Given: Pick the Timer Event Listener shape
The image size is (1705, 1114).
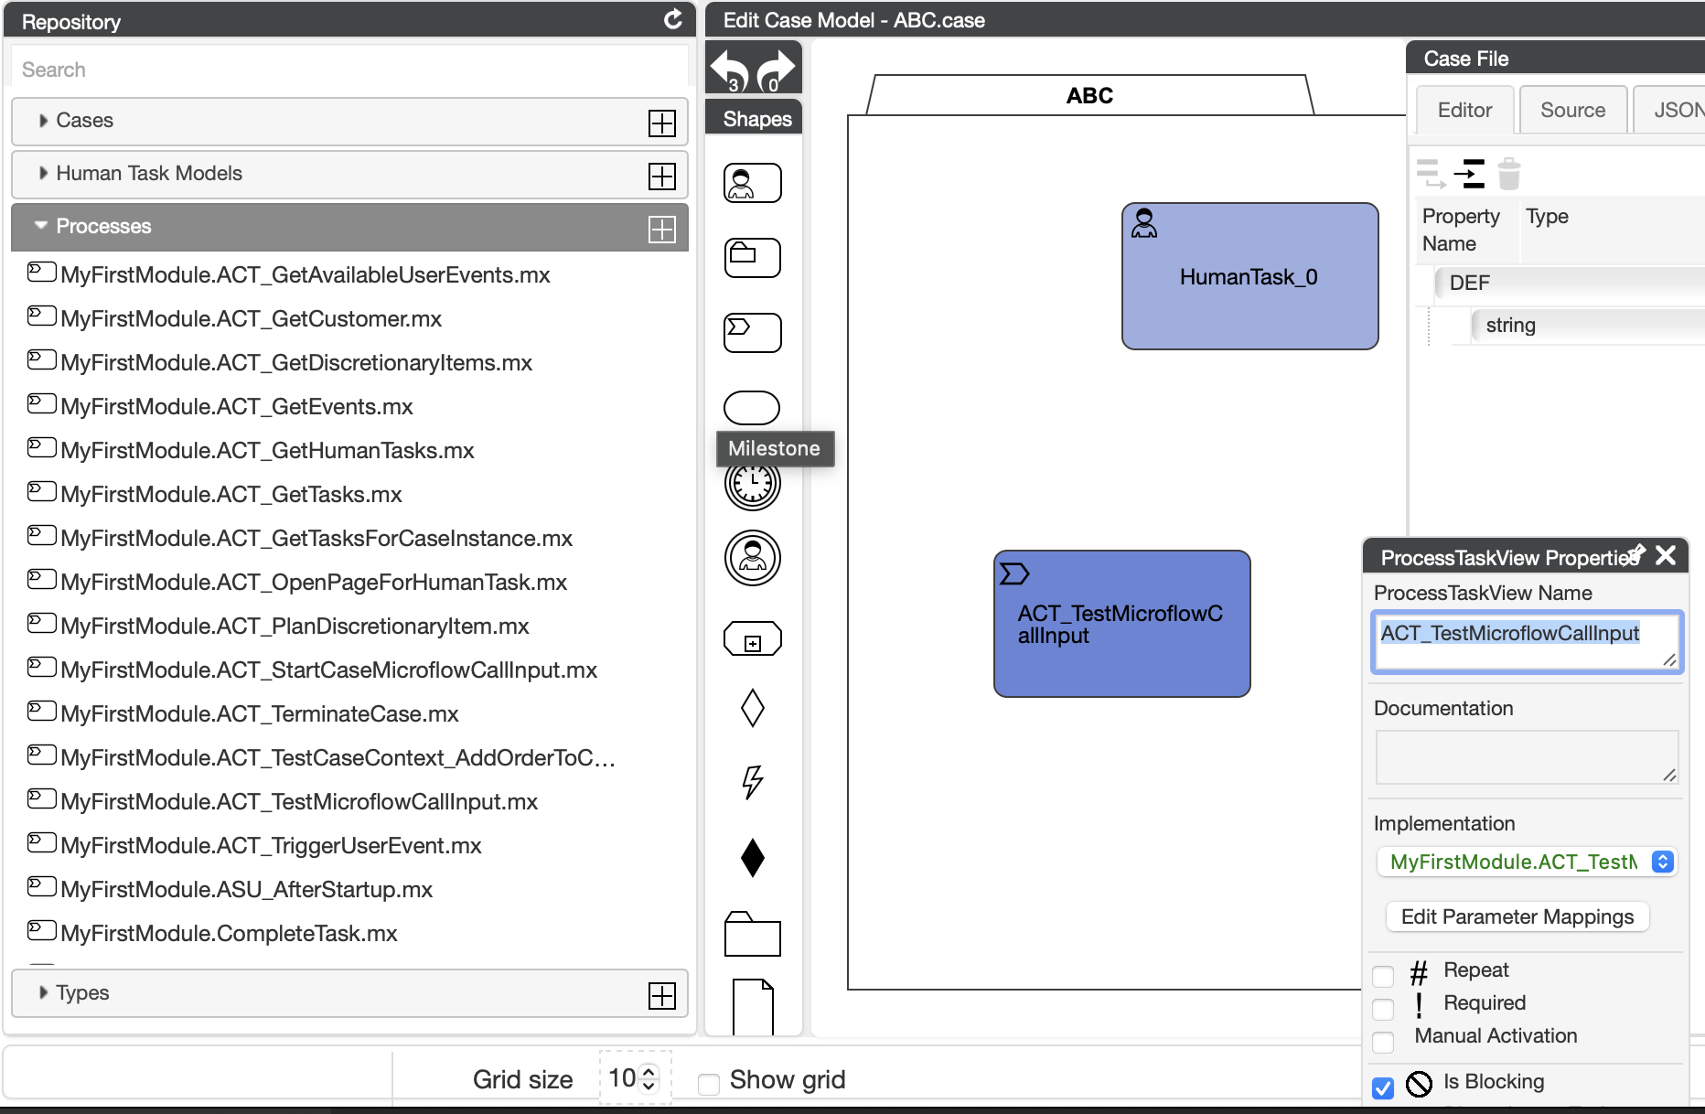Looking at the screenshot, I should point(752,486).
